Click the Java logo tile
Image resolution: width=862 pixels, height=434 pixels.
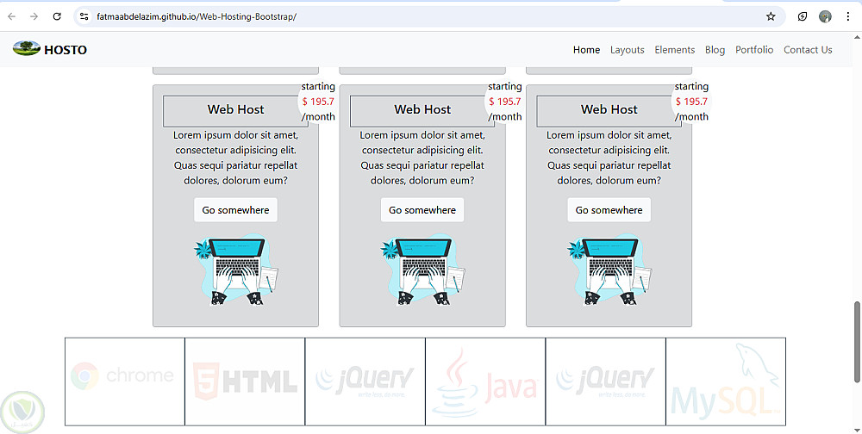(485, 381)
